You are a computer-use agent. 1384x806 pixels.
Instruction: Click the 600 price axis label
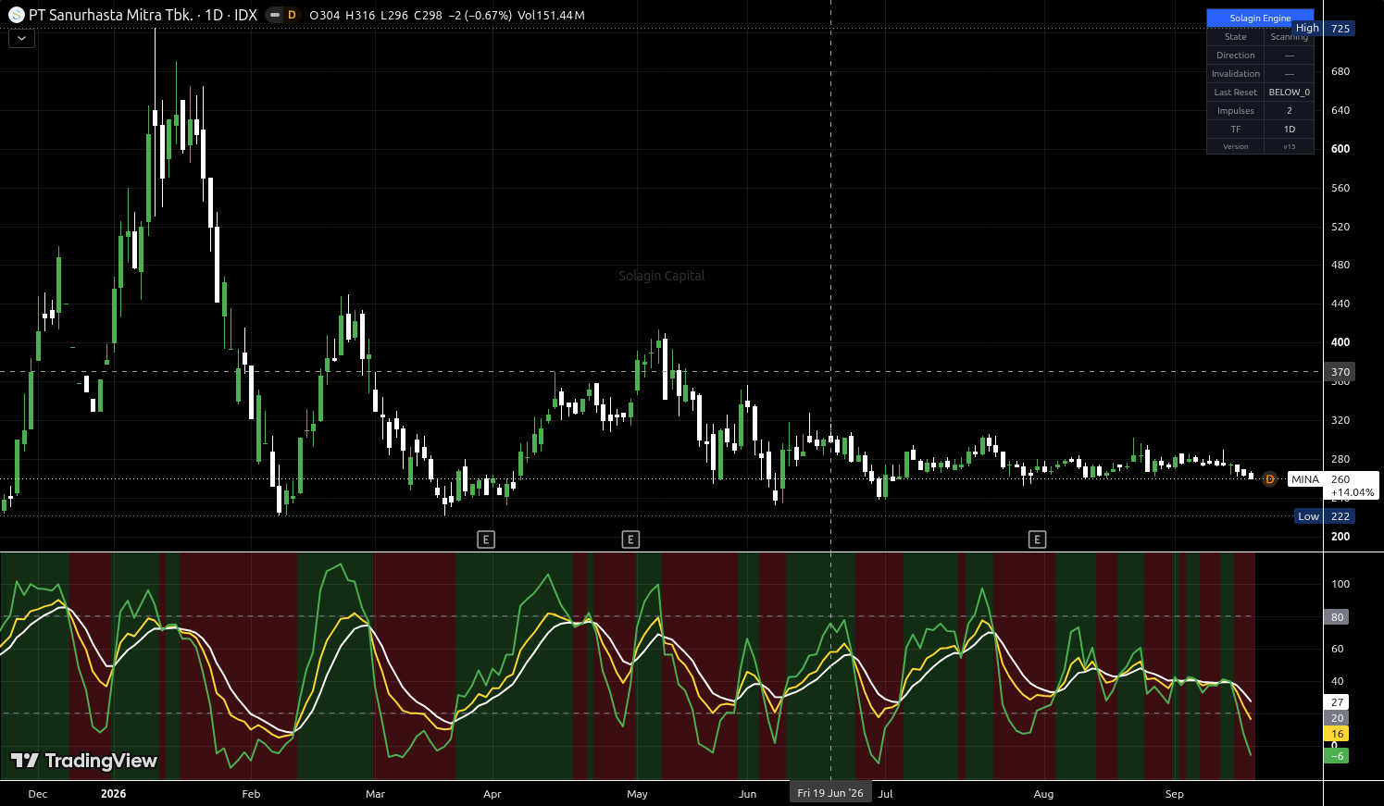coord(1340,149)
